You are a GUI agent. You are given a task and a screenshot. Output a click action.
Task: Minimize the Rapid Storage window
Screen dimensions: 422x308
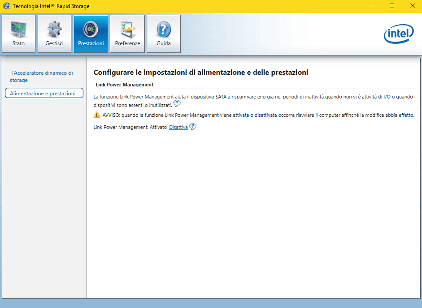[372, 6]
